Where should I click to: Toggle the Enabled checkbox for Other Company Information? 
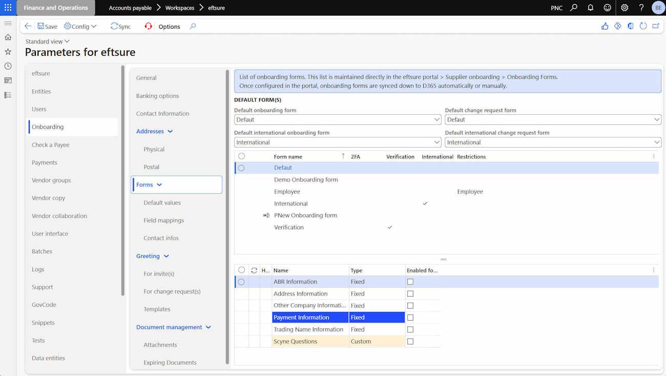click(x=410, y=306)
